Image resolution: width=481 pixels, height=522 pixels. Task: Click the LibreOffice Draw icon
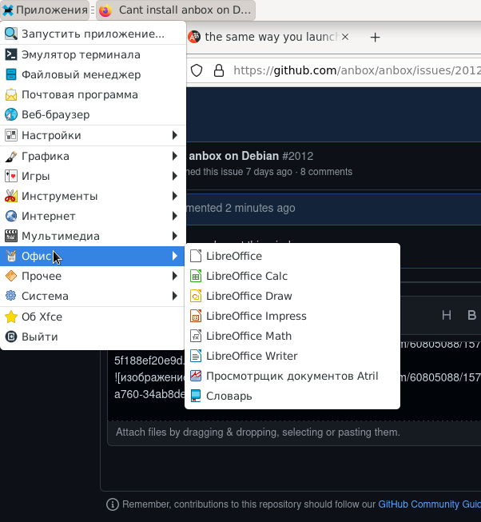pyautogui.click(x=196, y=296)
